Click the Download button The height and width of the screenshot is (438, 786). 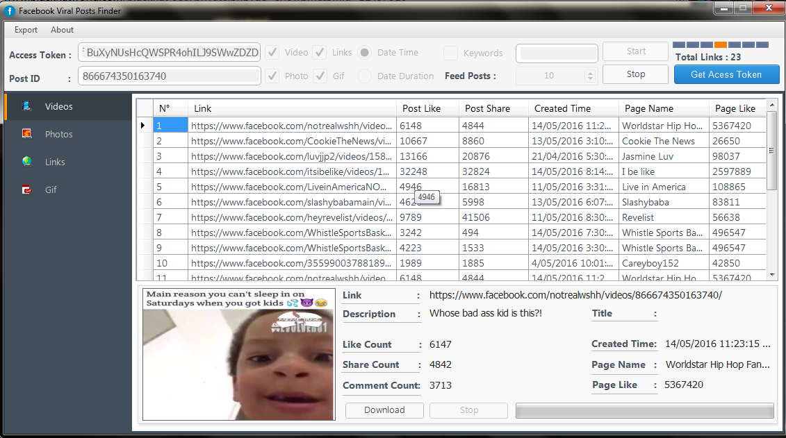384,410
